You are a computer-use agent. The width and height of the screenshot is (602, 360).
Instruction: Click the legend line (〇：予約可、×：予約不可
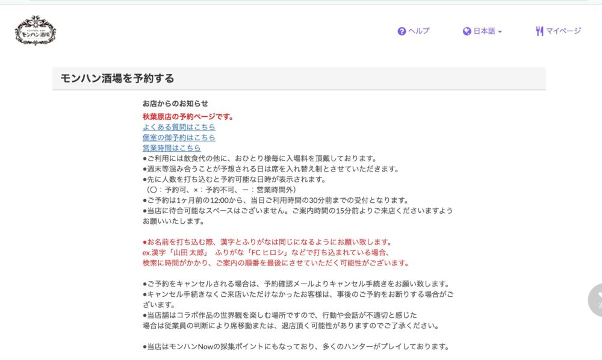tap(220, 190)
